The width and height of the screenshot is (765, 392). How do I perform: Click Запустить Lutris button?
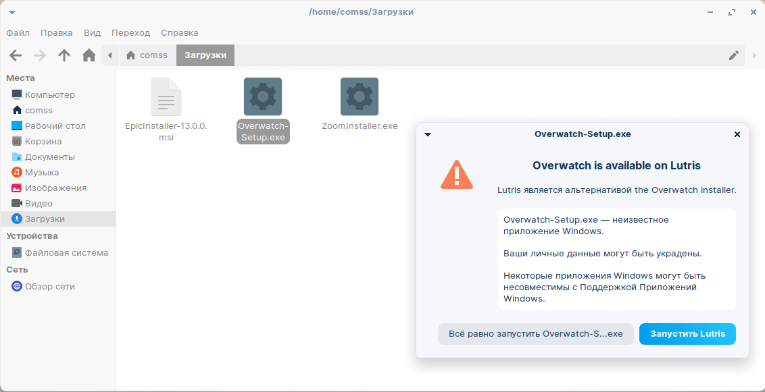point(687,334)
